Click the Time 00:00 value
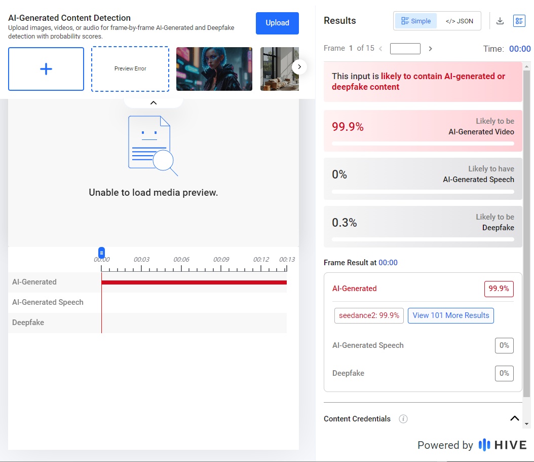534x462 pixels. point(520,49)
